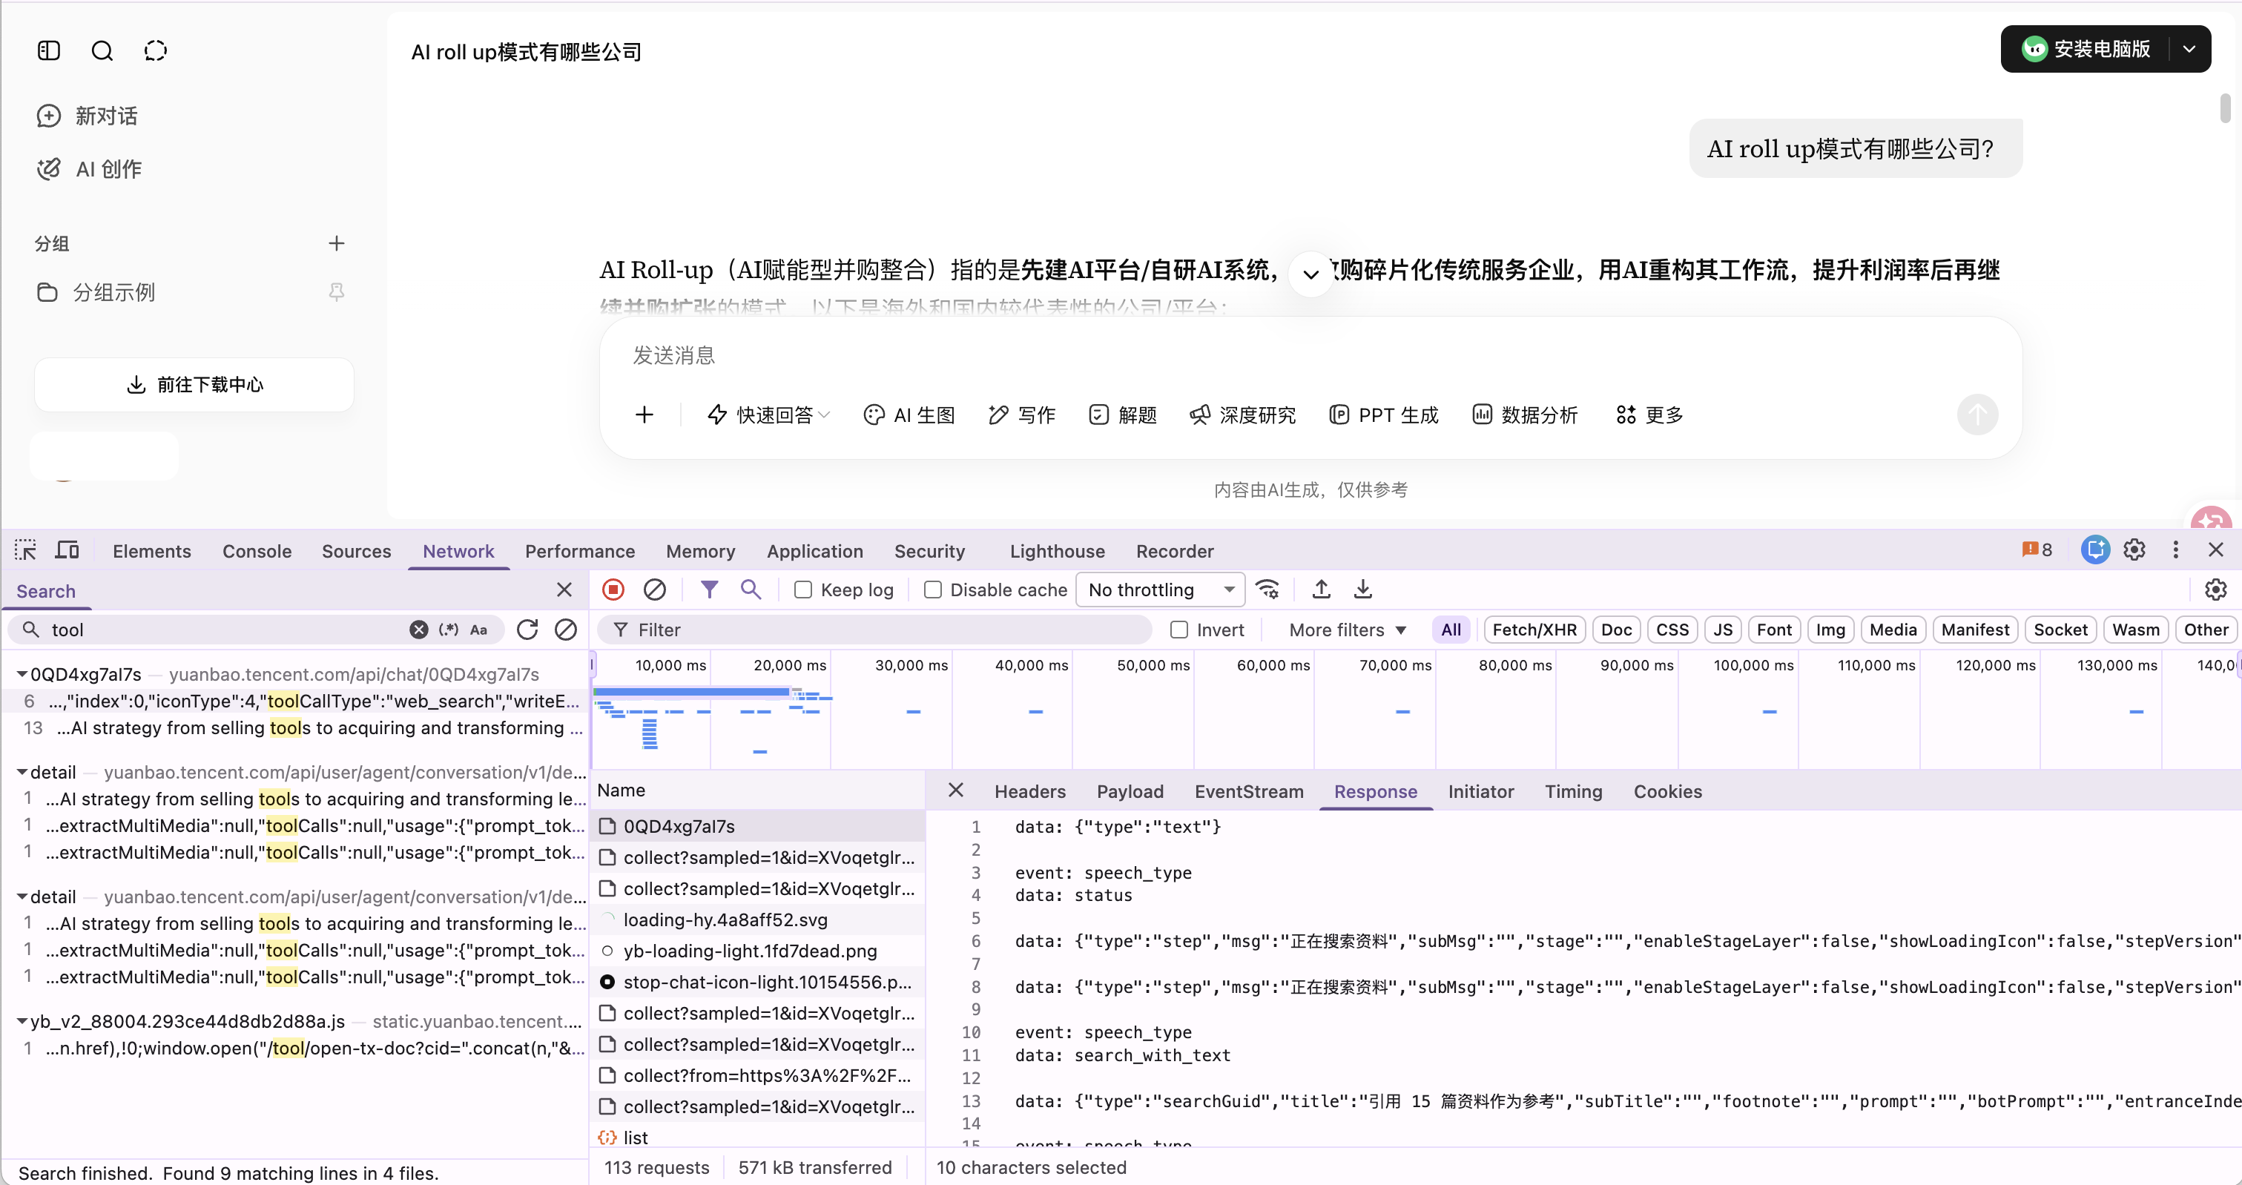2242x1185 pixels.
Task: Toggle the sidebar collapse icon
Action: [49, 51]
